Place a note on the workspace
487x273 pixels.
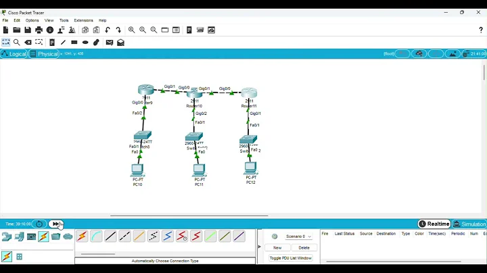coord(52,42)
